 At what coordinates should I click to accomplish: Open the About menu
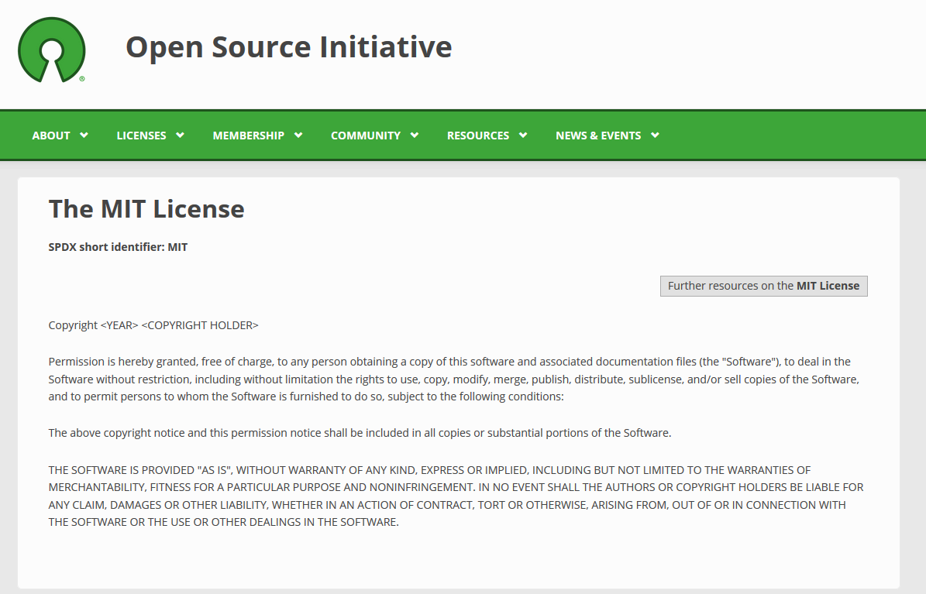[51, 136]
